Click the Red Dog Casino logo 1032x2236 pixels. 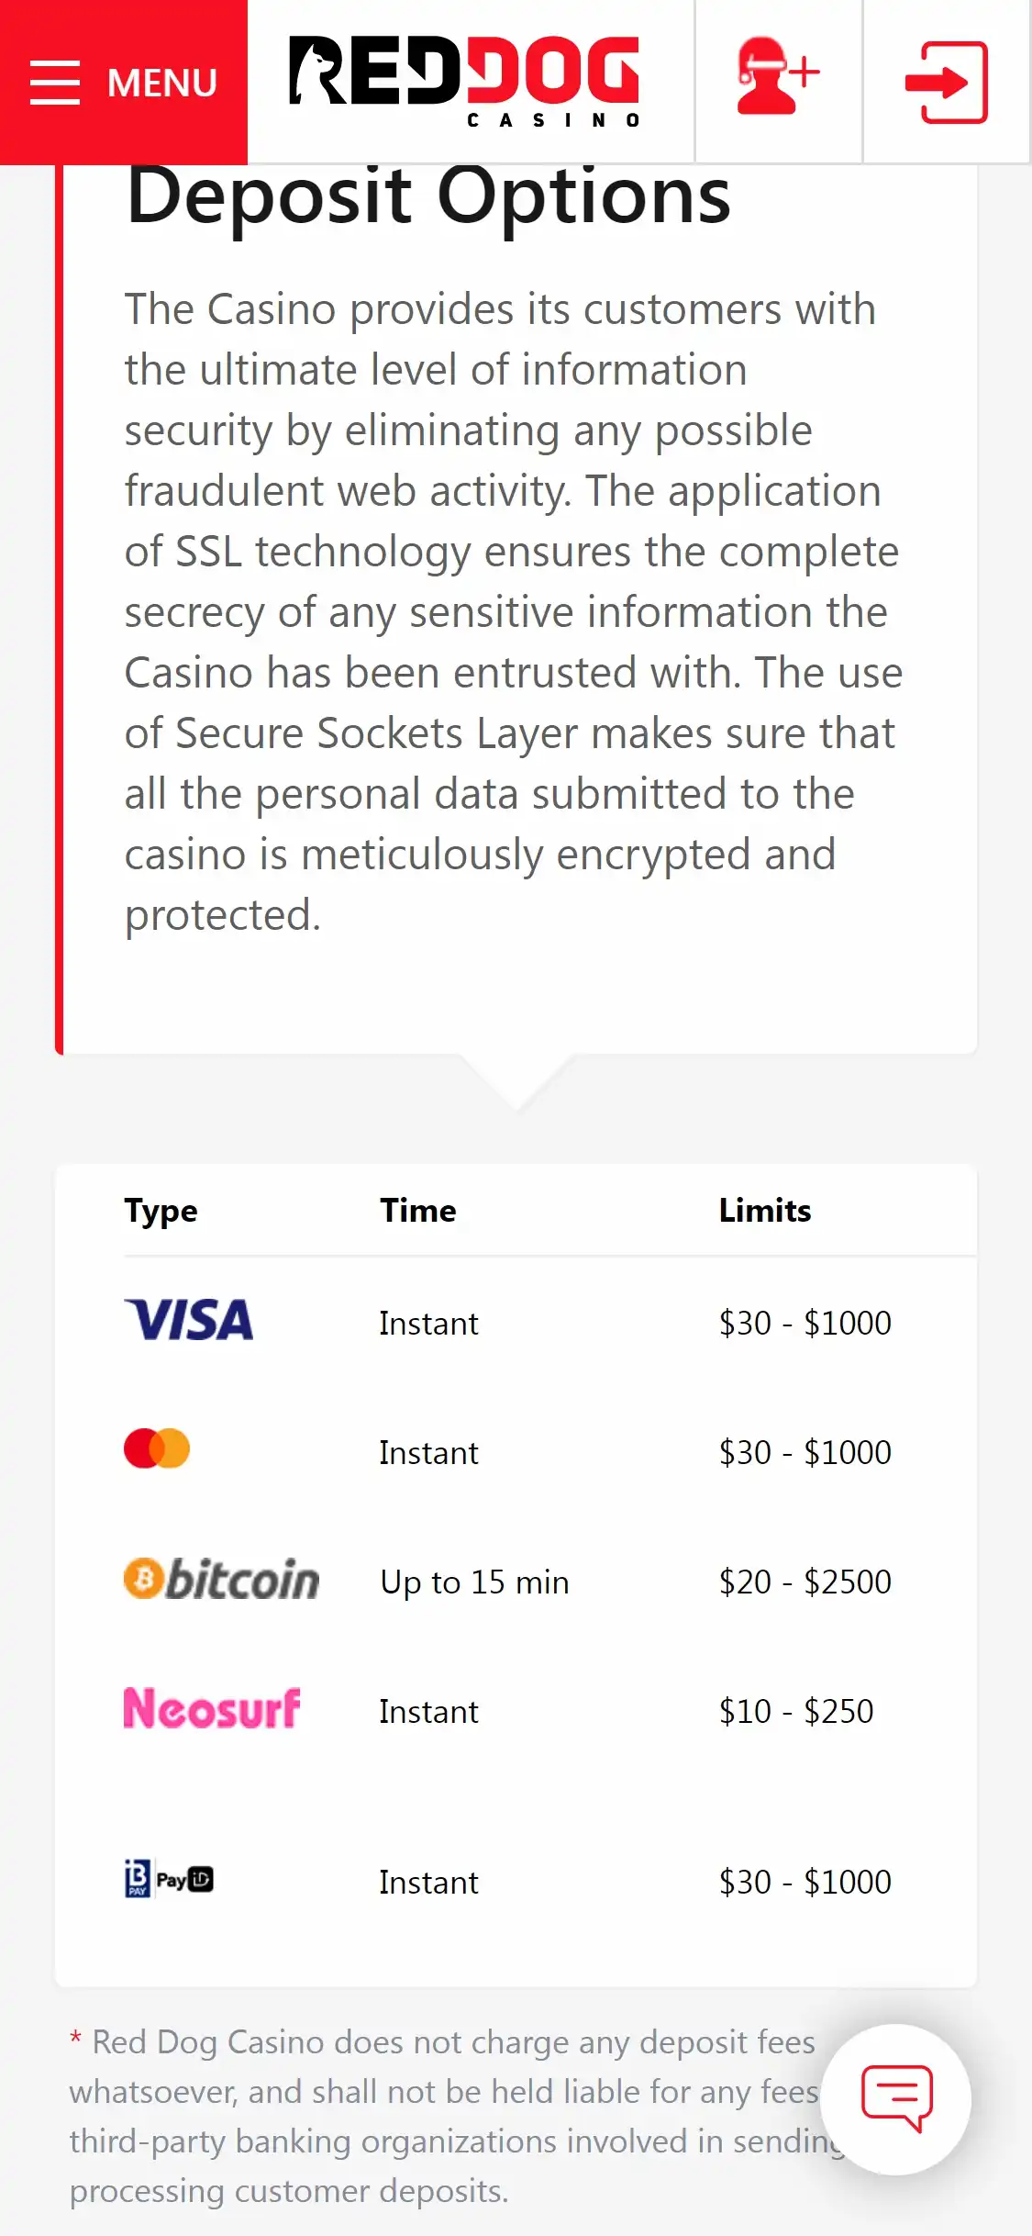click(464, 81)
